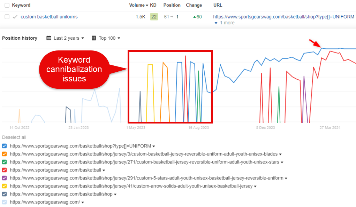This screenshot has width=356, height=207.
Task: Click the 'Deselect all' link
Action: point(14,137)
